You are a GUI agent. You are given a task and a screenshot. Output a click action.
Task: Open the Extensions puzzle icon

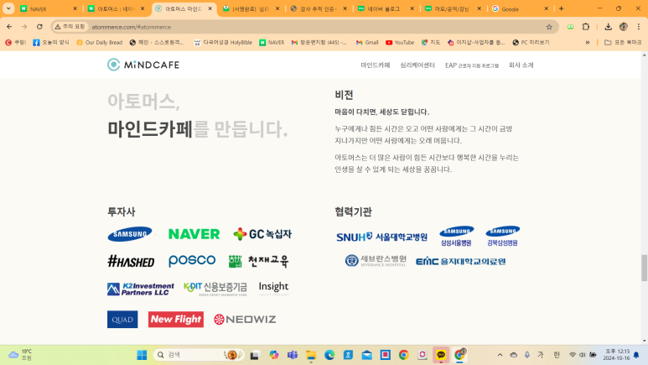[586, 27]
